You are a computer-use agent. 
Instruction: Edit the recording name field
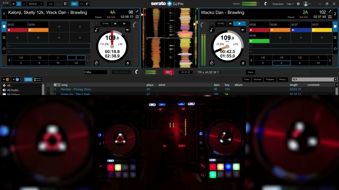point(219,72)
